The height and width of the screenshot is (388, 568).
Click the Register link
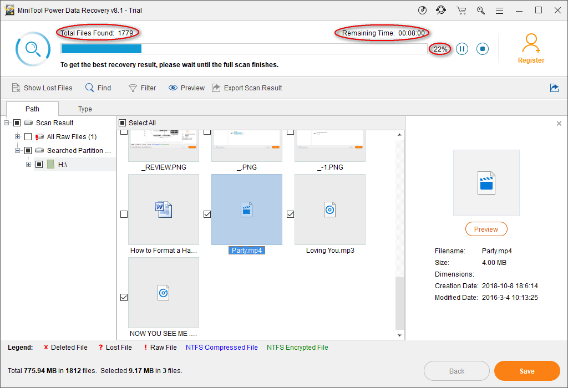(531, 60)
